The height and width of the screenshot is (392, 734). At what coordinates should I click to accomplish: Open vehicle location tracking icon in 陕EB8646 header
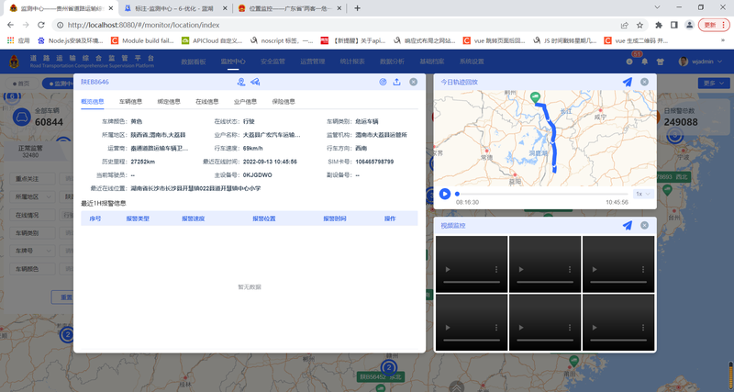[241, 82]
